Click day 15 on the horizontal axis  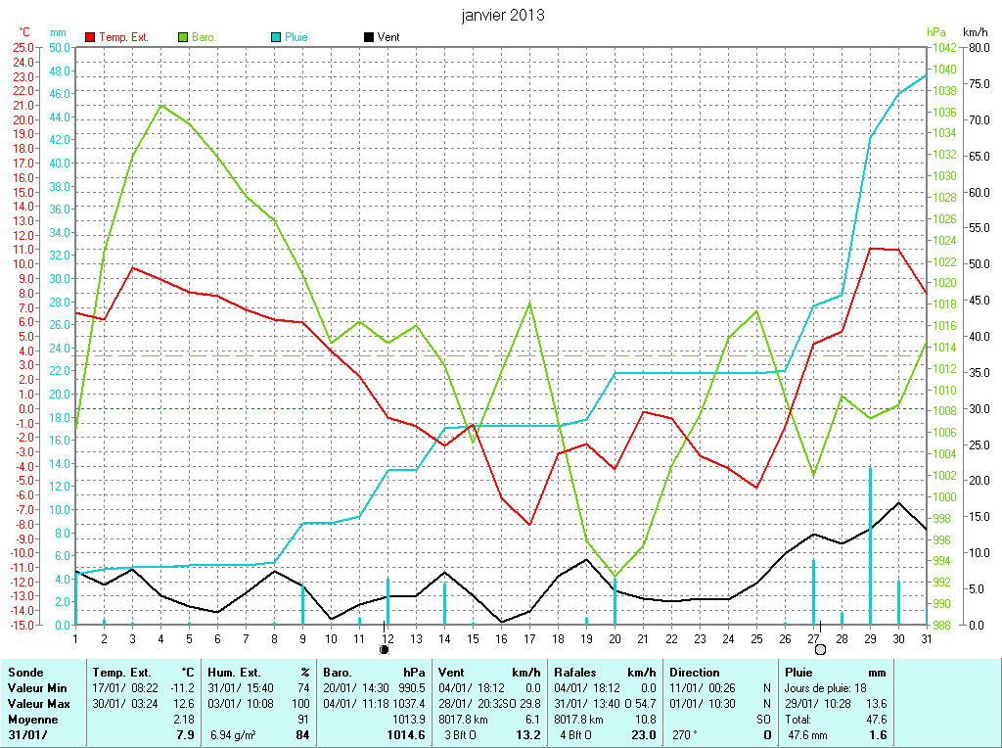pyautogui.click(x=473, y=638)
